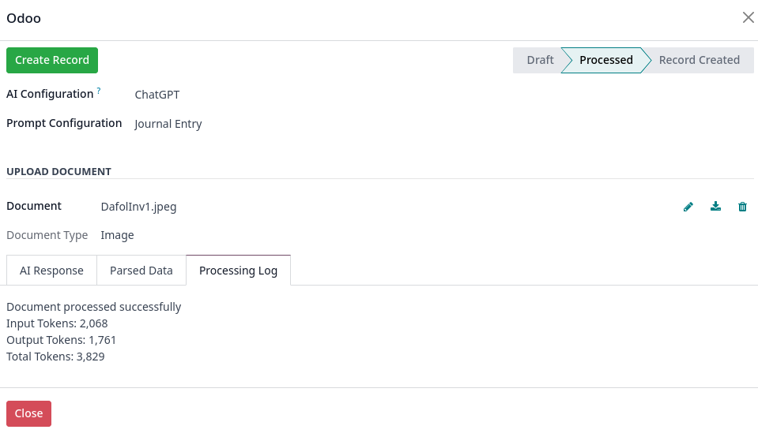Click the Total Tokens: 3,829 line
This screenshot has height=437, width=758.
[55, 357]
